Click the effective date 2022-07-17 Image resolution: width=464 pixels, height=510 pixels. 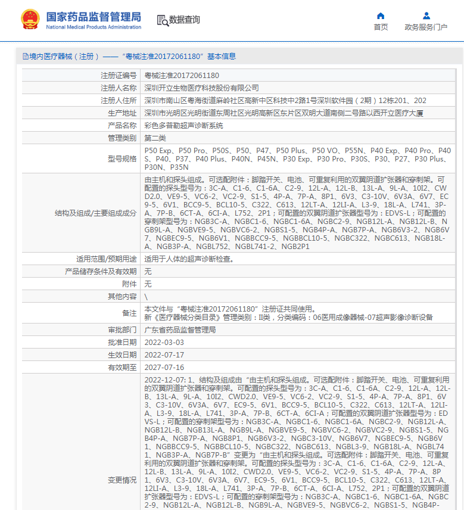164,355
